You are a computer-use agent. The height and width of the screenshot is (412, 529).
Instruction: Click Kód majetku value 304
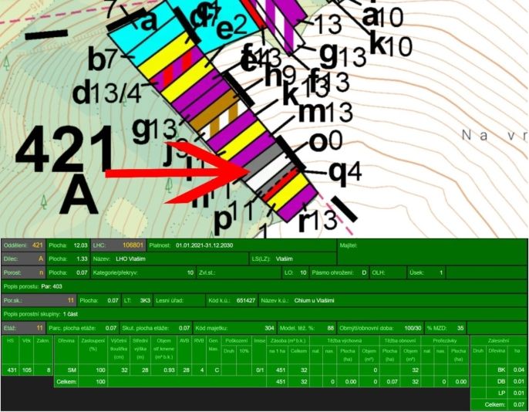pyautogui.click(x=269, y=328)
